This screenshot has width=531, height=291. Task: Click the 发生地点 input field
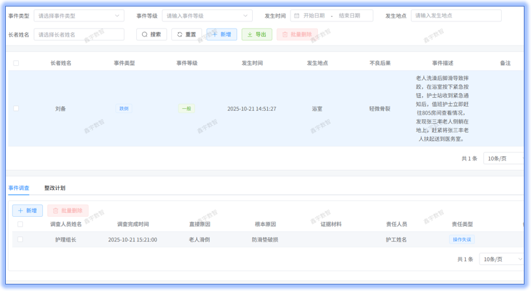(x=456, y=16)
